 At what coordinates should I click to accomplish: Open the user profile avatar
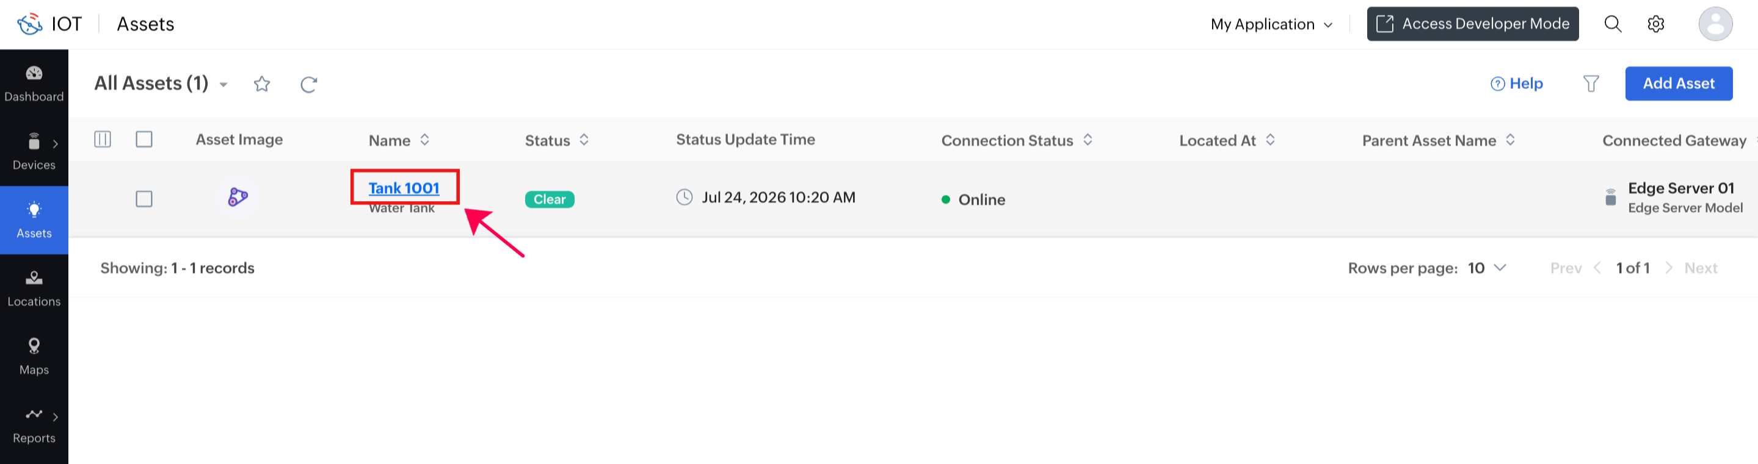click(x=1715, y=24)
